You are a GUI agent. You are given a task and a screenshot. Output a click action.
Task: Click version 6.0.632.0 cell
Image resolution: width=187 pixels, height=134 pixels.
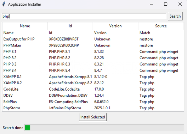tap(101, 102)
